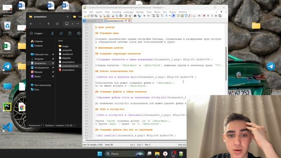Open the Document Map panel icon
Viewport: 281px width, 158px height.
pyautogui.click(x=182, y=16)
